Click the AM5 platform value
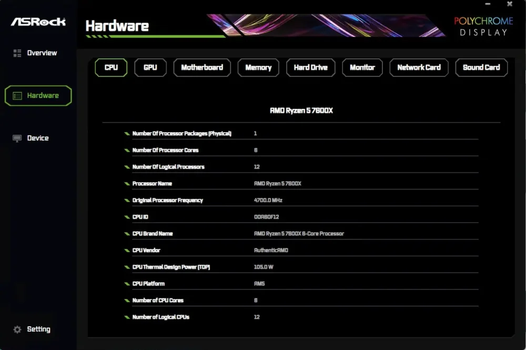The height and width of the screenshot is (350, 526). click(x=259, y=284)
